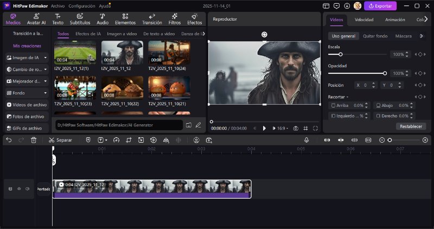Delete the selected clip with the trash icon
The width and height of the screenshot is (434, 229).
click(34, 140)
